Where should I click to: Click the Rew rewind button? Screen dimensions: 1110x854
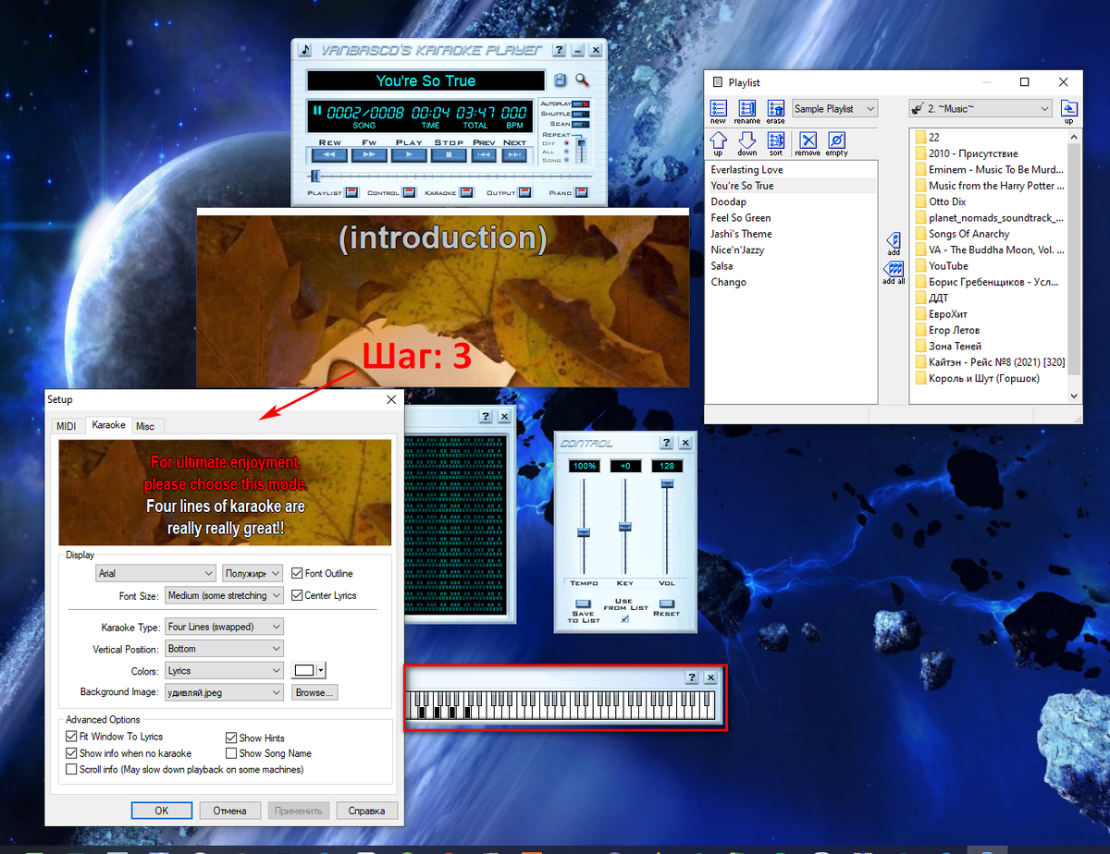(x=329, y=155)
